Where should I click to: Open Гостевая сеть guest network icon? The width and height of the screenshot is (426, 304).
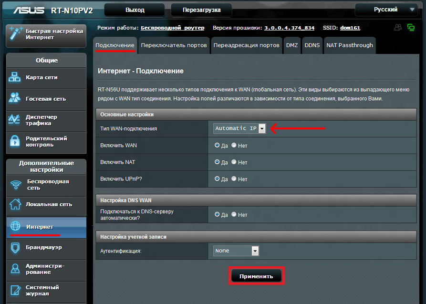(x=15, y=98)
